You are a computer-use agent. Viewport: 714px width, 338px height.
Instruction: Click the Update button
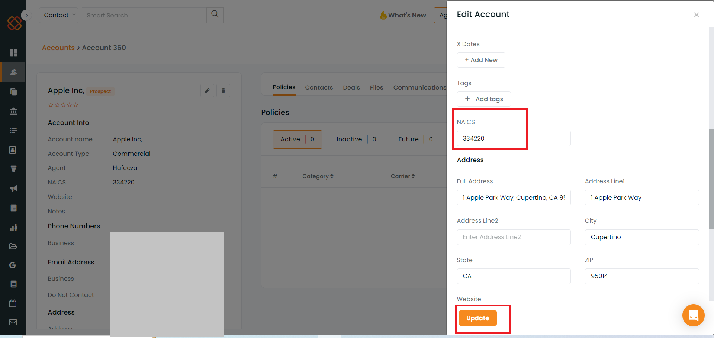click(477, 318)
